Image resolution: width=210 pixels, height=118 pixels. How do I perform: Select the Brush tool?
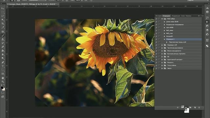tap(3, 35)
